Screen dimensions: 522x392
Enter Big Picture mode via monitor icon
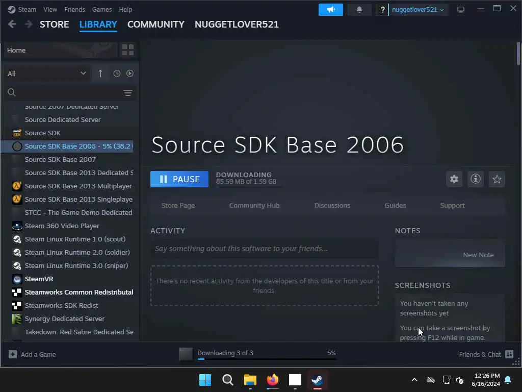pos(461,10)
